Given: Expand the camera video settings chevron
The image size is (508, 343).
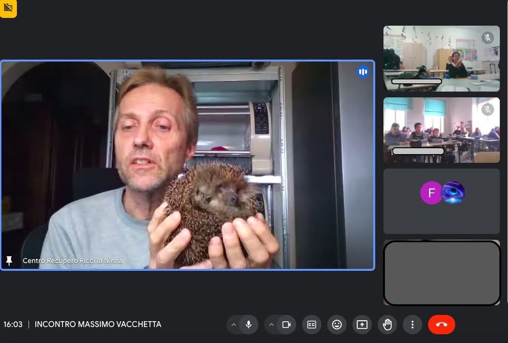Looking at the screenshot, I should (x=271, y=325).
